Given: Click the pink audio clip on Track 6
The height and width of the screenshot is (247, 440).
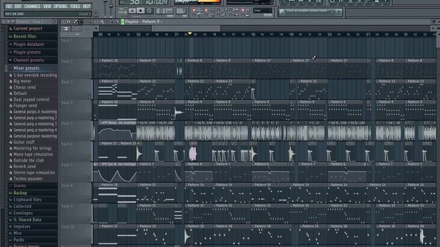Looking at the screenshot, I should [192, 154].
